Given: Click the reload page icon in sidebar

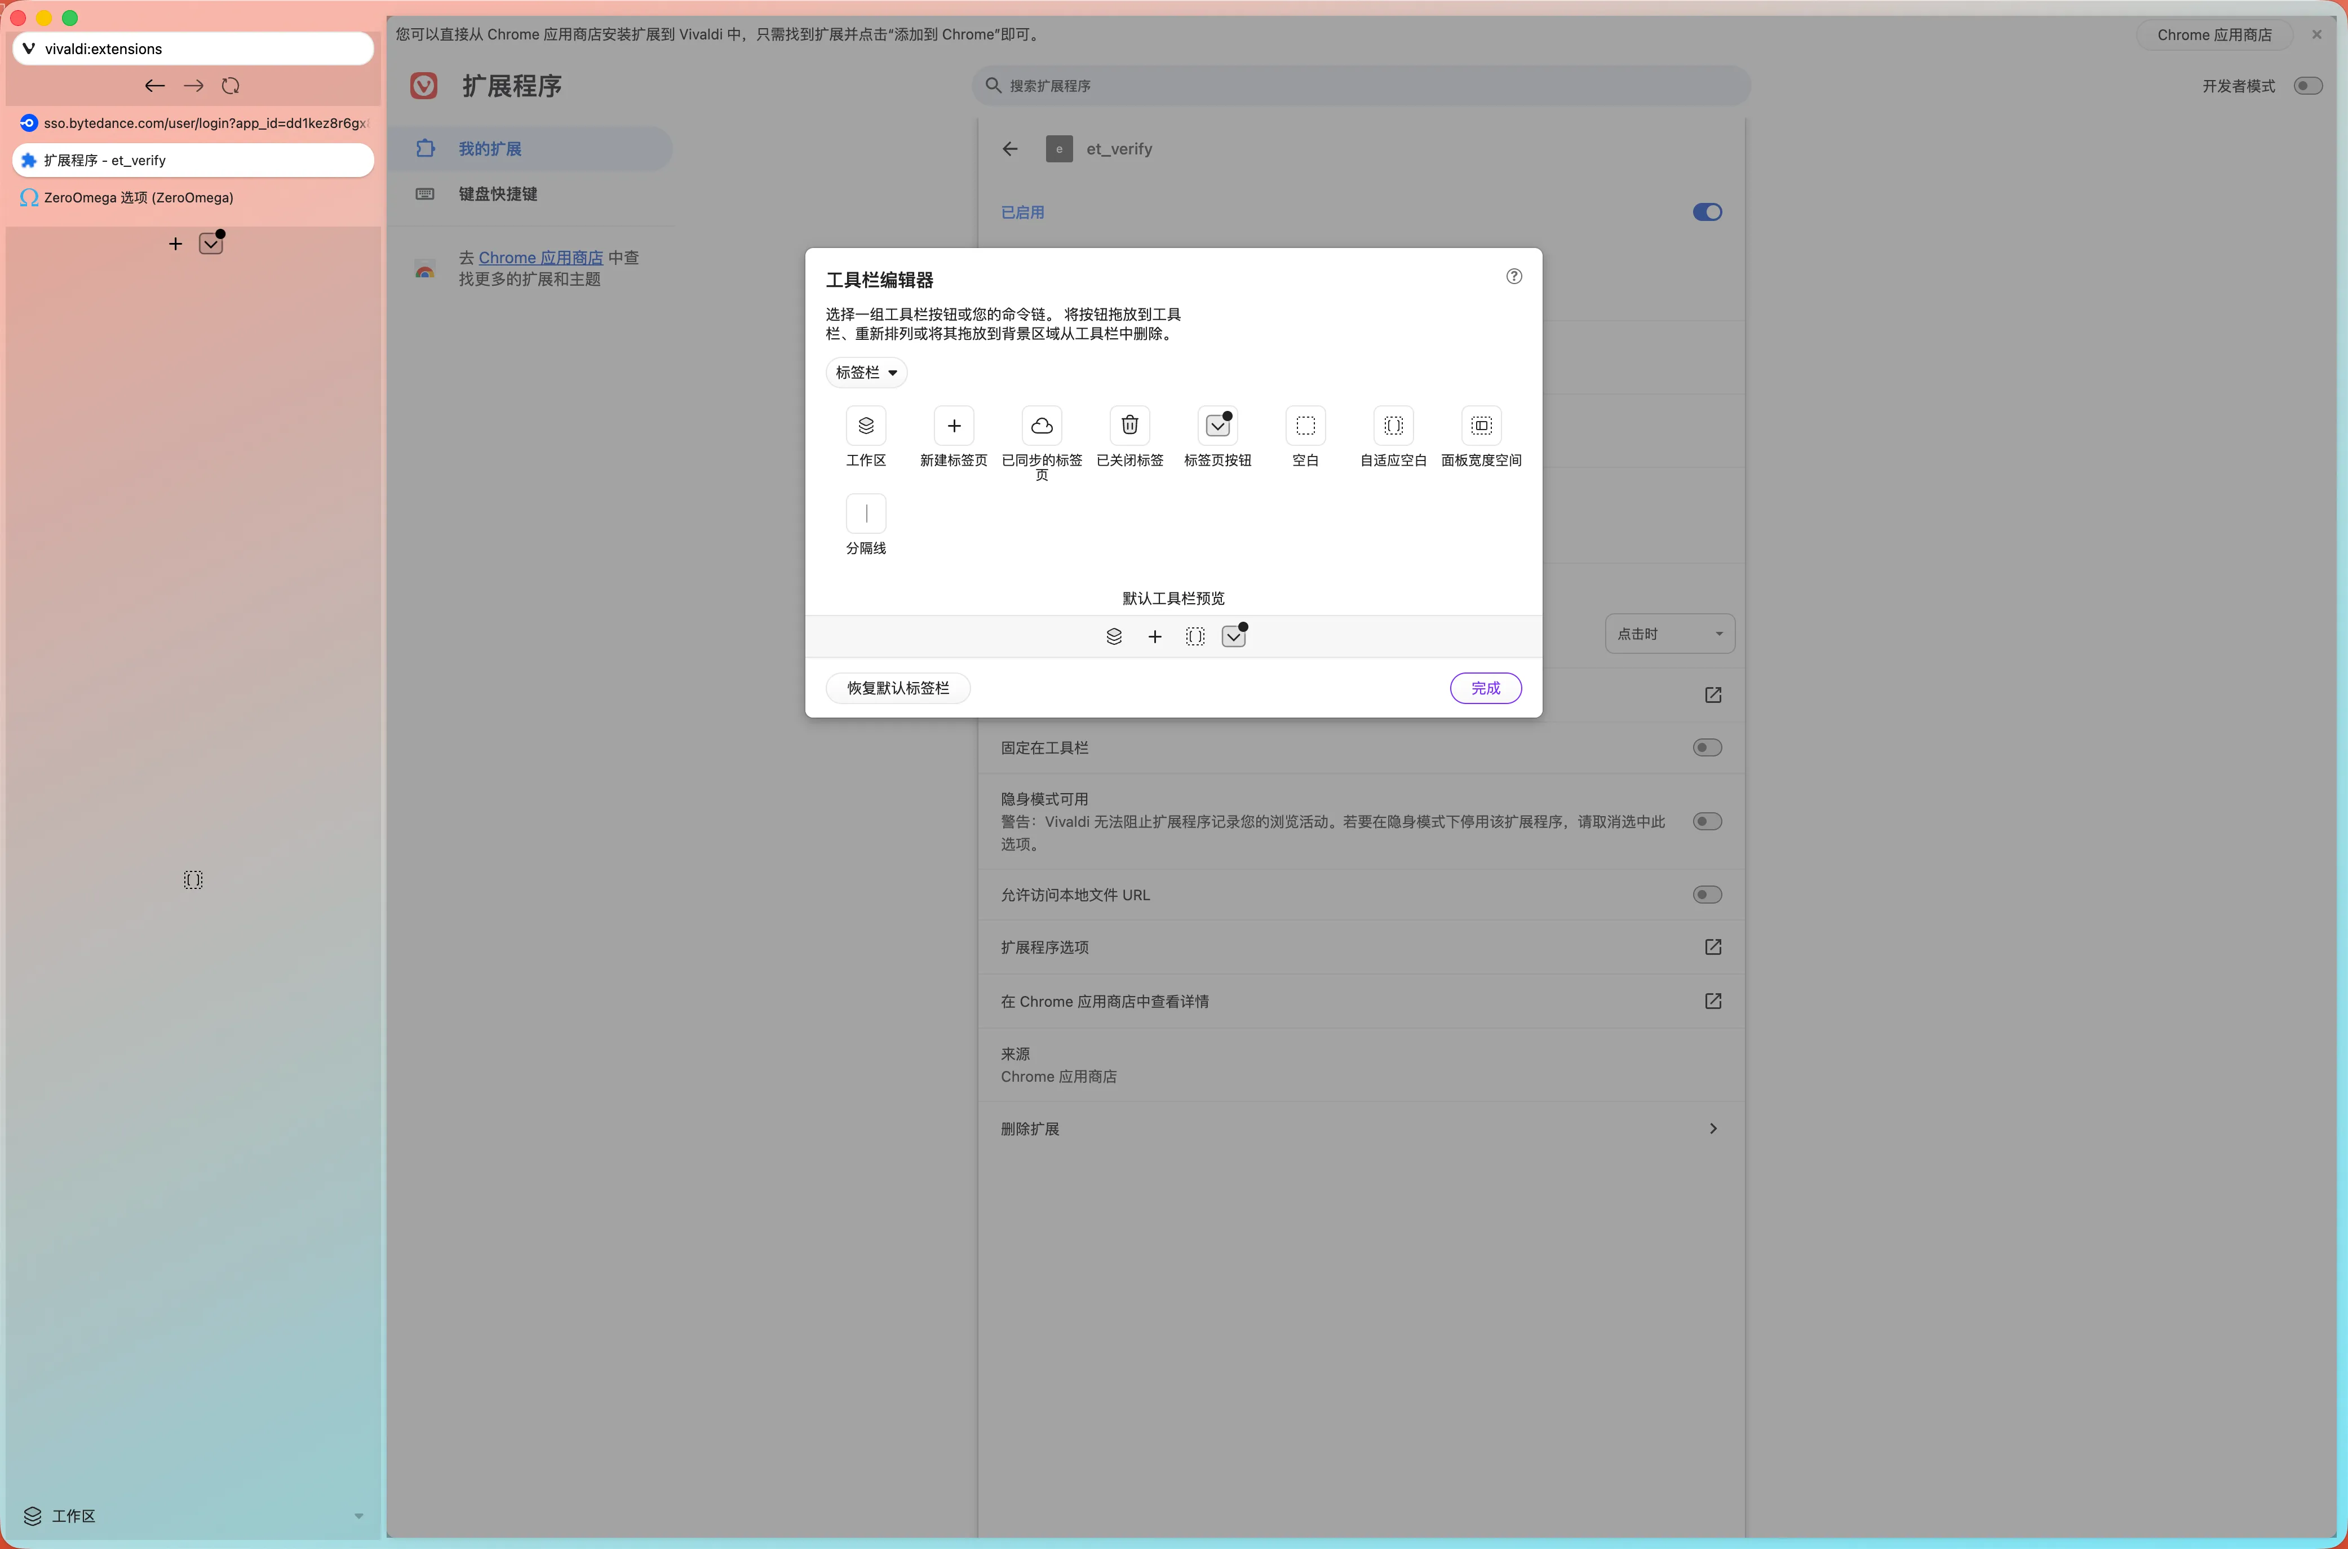Looking at the screenshot, I should [x=231, y=86].
